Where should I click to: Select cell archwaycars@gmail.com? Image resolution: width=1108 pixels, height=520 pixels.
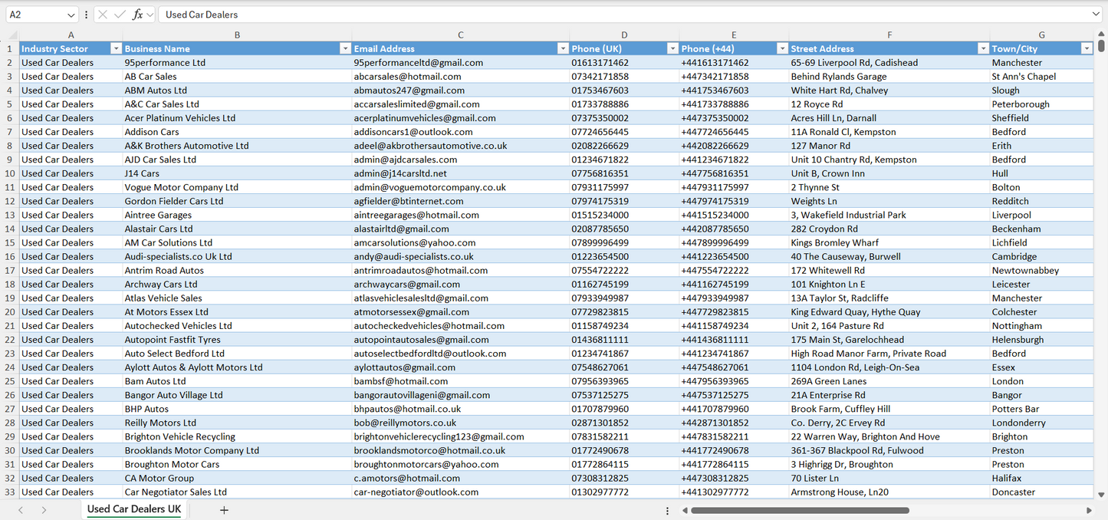coord(460,284)
